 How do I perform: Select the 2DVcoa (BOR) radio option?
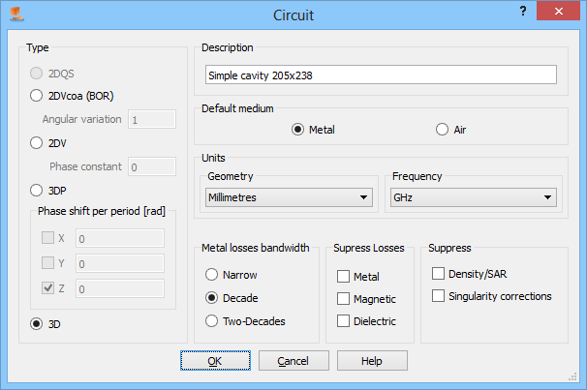coord(37,96)
